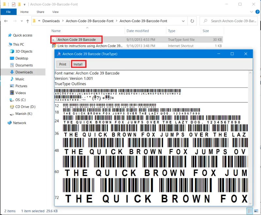Screen dimensions: 261x215
Task: Select Network in navigation pane
Action: [x=20, y=123]
